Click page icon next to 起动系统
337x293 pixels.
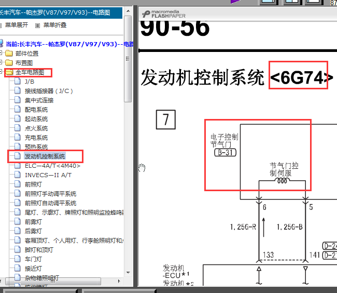pyautogui.click(x=18, y=118)
